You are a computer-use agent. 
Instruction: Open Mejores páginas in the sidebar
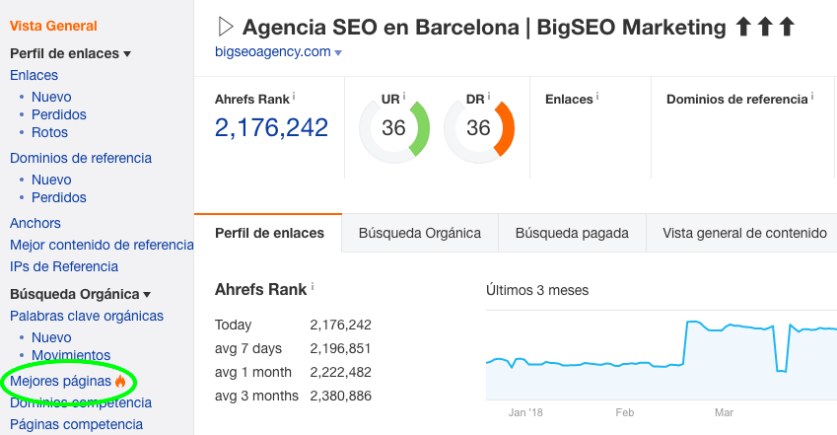pyautogui.click(x=60, y=381)
